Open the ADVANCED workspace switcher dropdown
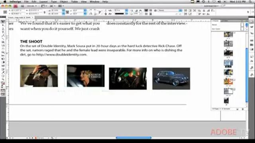Viewport: 255px width, 143px height. point(211,6)
